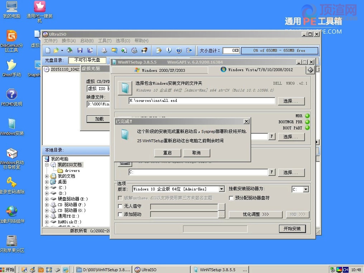Open the 工具(T) menu in UltraISO

click(x=105, y=41)
